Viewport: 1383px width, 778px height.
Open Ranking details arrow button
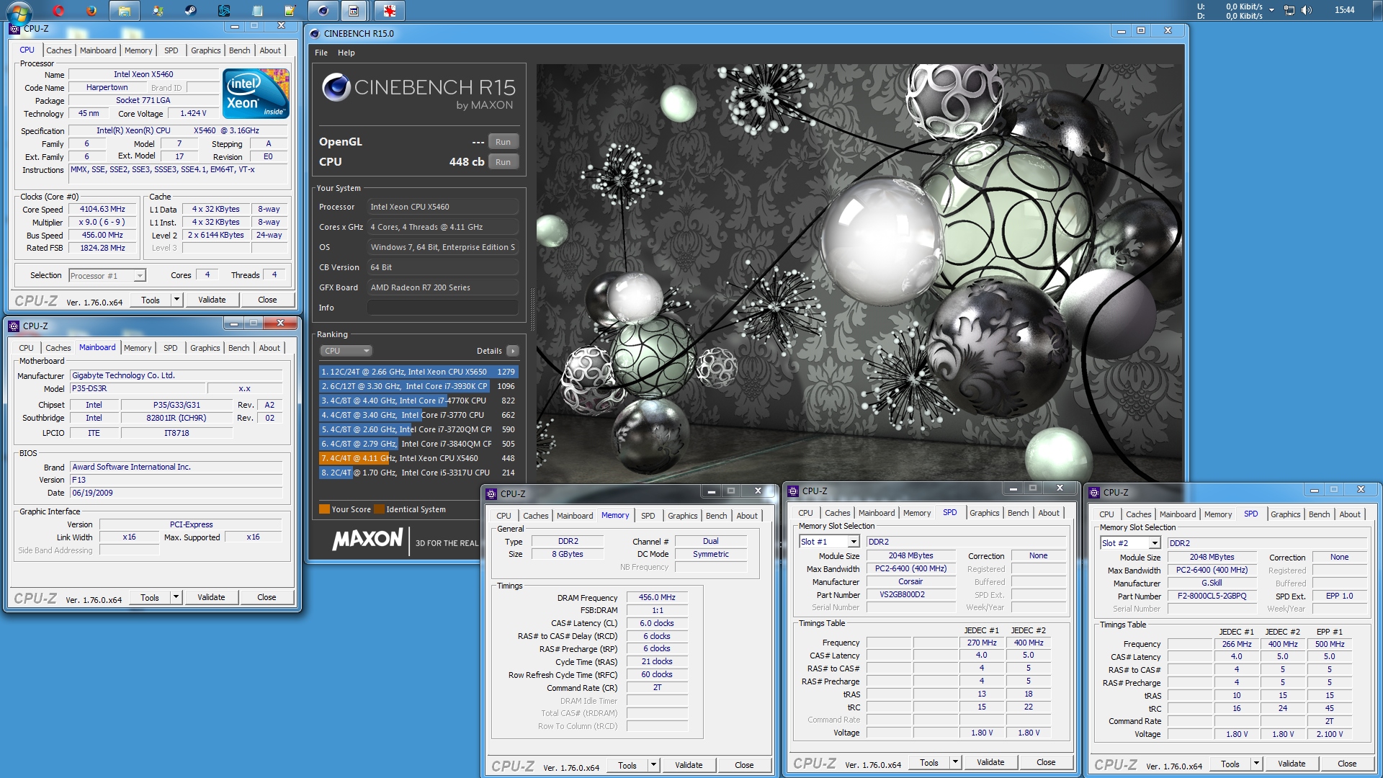click(512, 351)
